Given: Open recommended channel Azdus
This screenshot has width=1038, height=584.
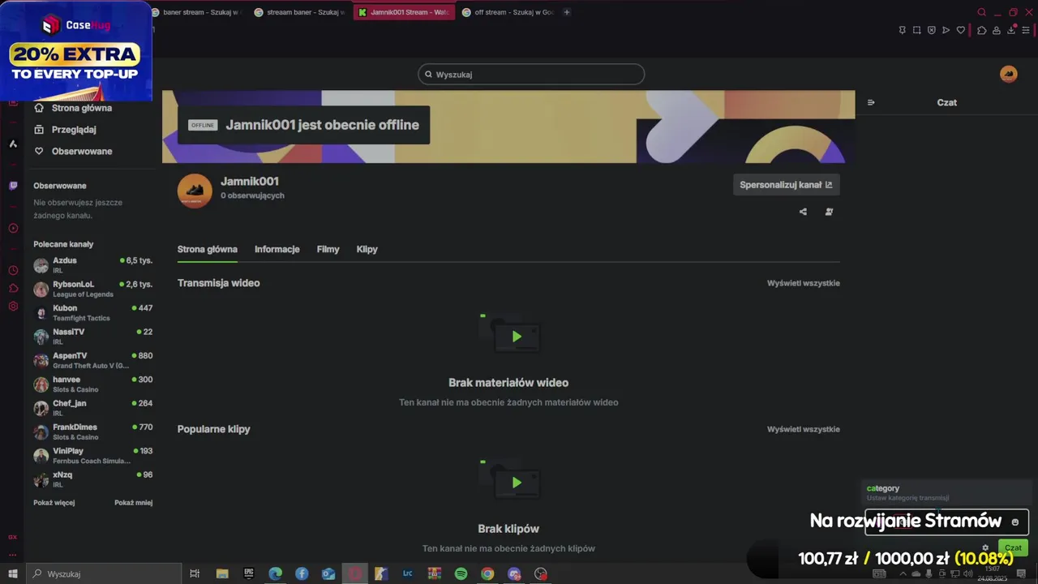Looking at the screenshot, I should (x=92, y=265).
